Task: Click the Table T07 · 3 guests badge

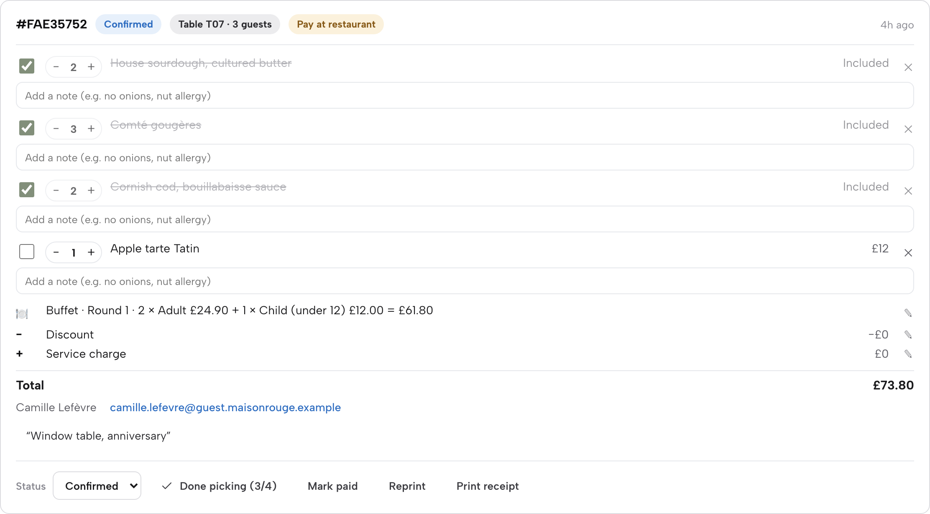Action: click(x=225, y=24)
